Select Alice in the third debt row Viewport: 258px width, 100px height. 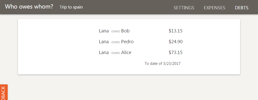click(126, 53)
